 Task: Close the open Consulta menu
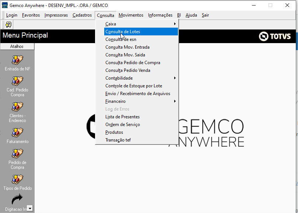tap(105, 15)
